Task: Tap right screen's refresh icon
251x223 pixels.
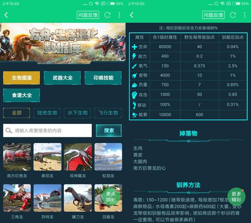Action: point(233,15)
